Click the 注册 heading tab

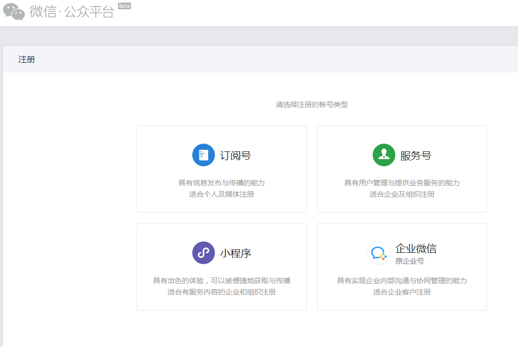(27, 59)
